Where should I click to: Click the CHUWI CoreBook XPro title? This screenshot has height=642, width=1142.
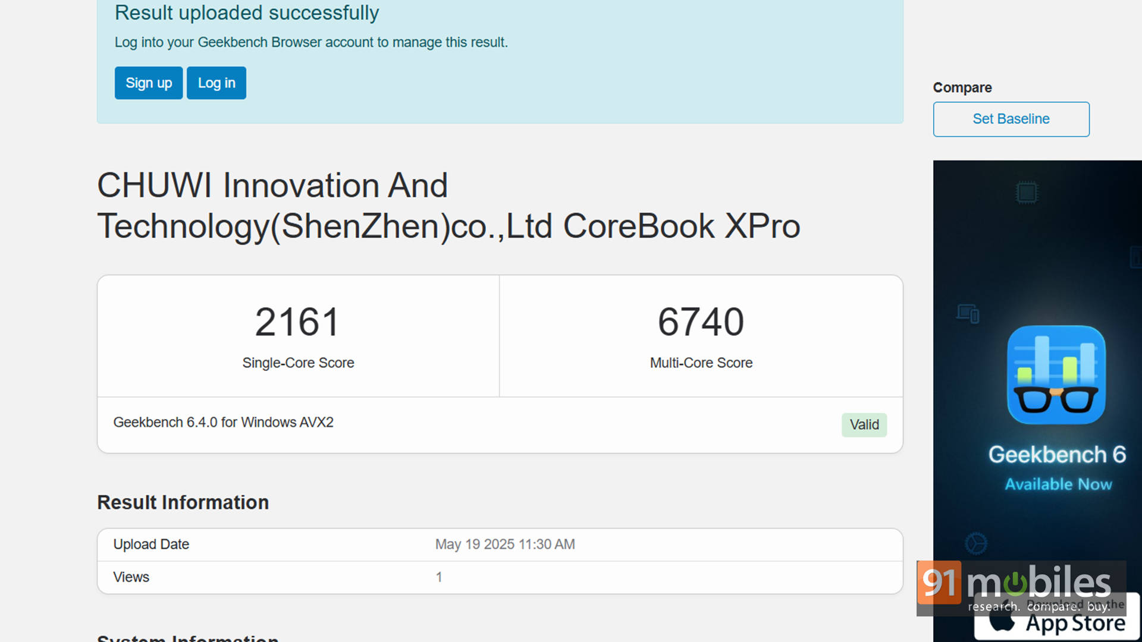448,206
